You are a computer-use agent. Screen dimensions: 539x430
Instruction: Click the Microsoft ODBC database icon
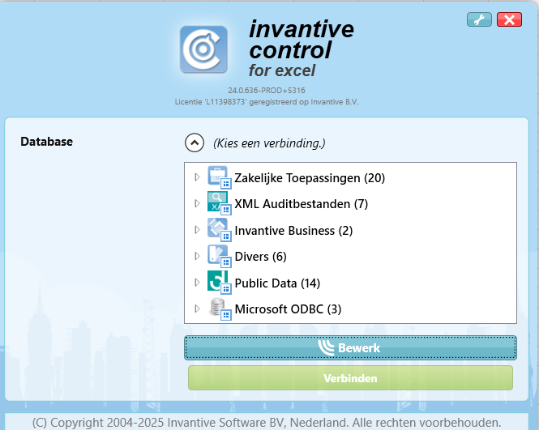click(219, 309)
